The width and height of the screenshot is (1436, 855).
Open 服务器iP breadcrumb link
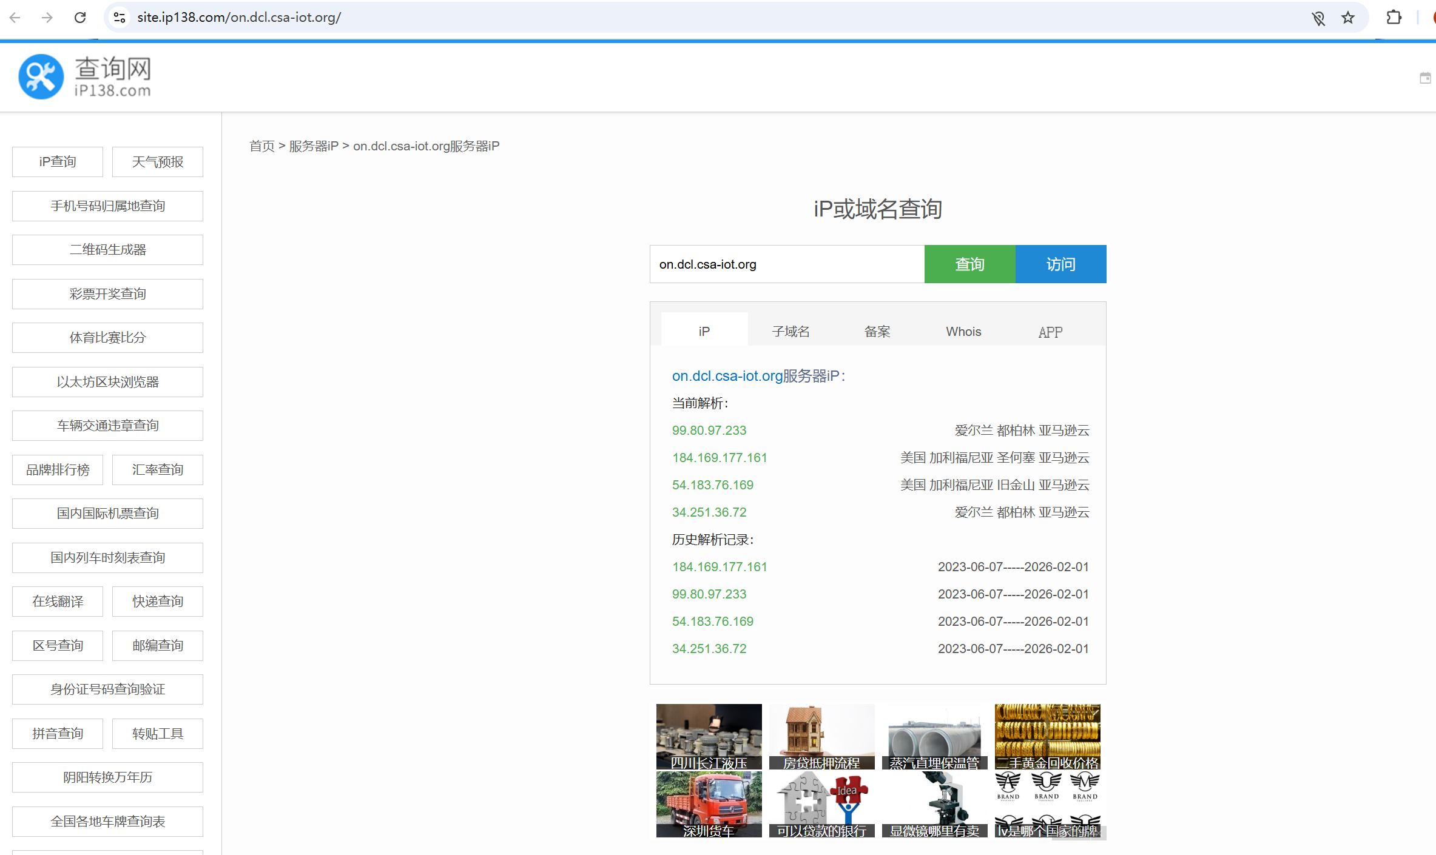click(x=314, y=146)
